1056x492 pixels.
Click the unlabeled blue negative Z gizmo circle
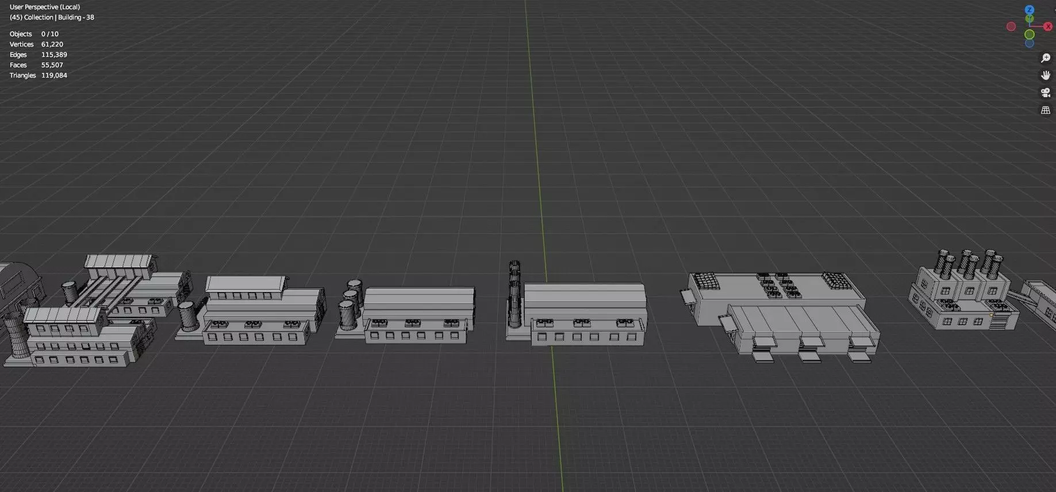click(x=1030, y=43)
